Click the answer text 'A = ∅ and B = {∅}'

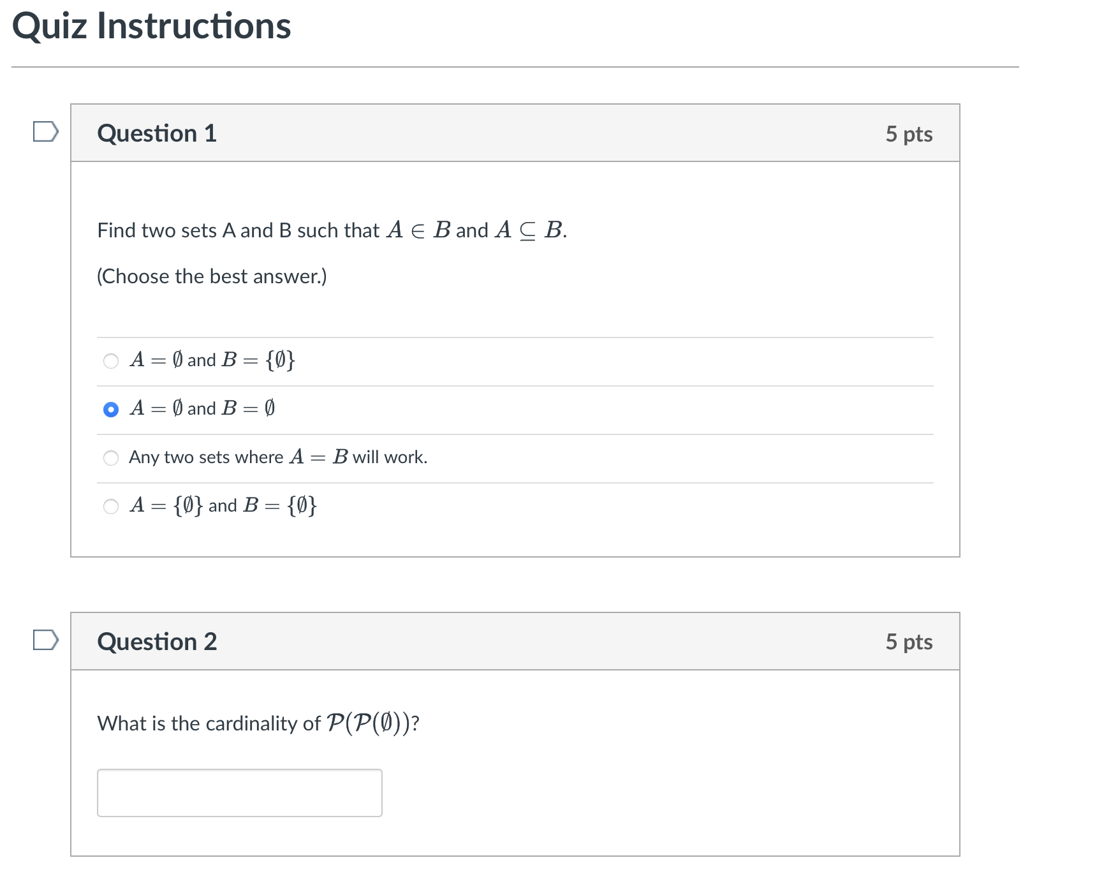coord(212,360)
